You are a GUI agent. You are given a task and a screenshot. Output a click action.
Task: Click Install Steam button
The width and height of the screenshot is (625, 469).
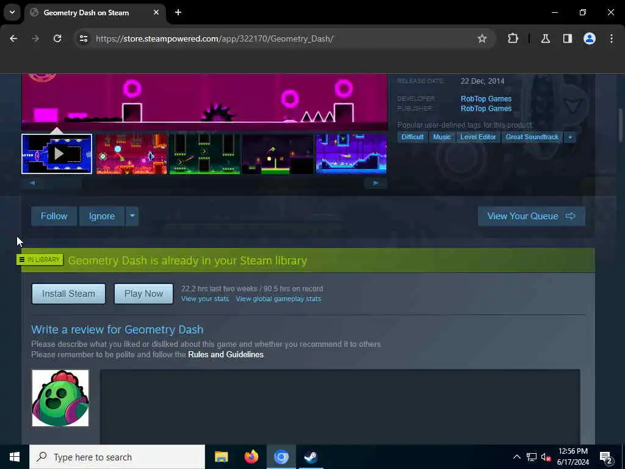(68, 294)
